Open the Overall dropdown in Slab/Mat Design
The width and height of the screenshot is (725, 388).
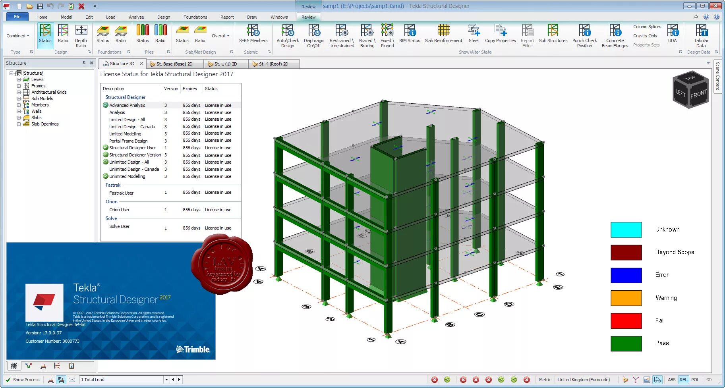click(220, 36)
